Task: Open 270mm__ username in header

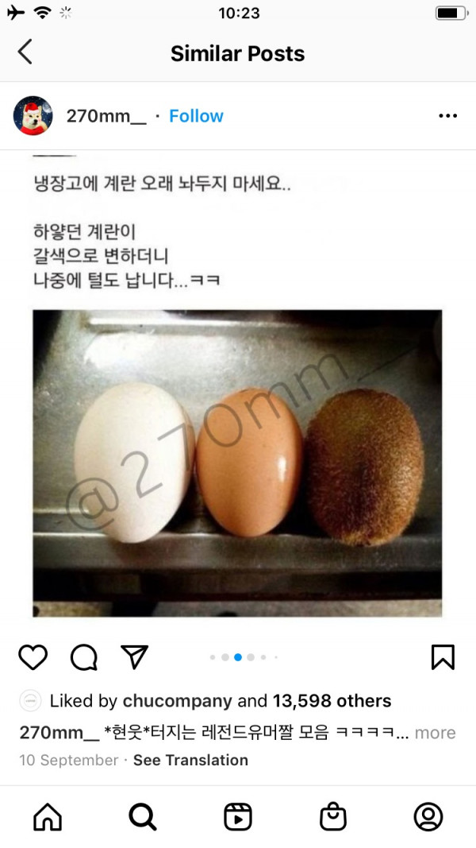Action: coord(106,116)
